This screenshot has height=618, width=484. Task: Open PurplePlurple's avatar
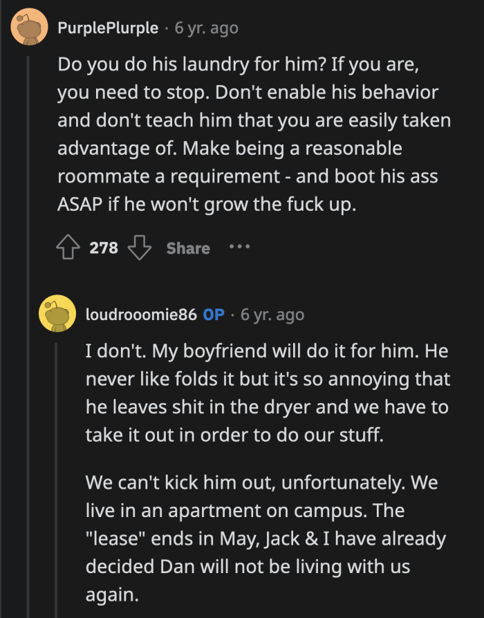28,28
